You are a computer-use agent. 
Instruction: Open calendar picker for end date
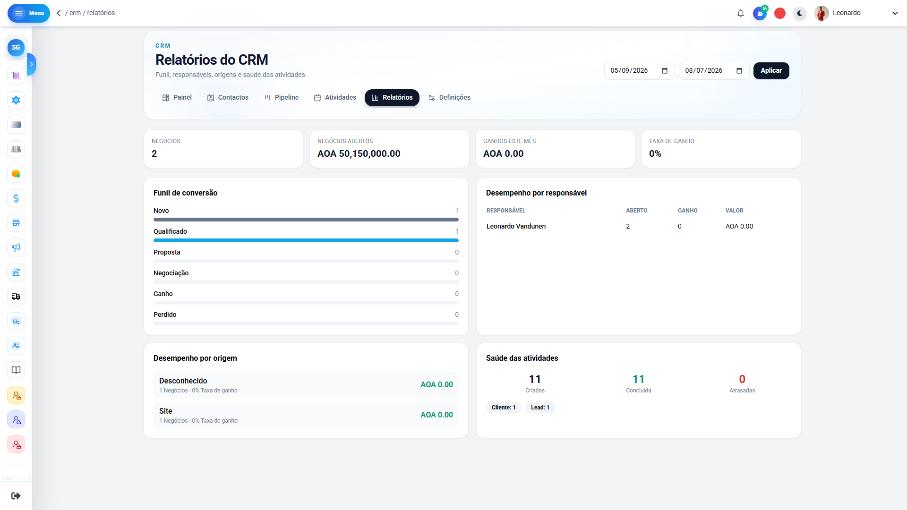pyautogui.click(x=739, y=71)
